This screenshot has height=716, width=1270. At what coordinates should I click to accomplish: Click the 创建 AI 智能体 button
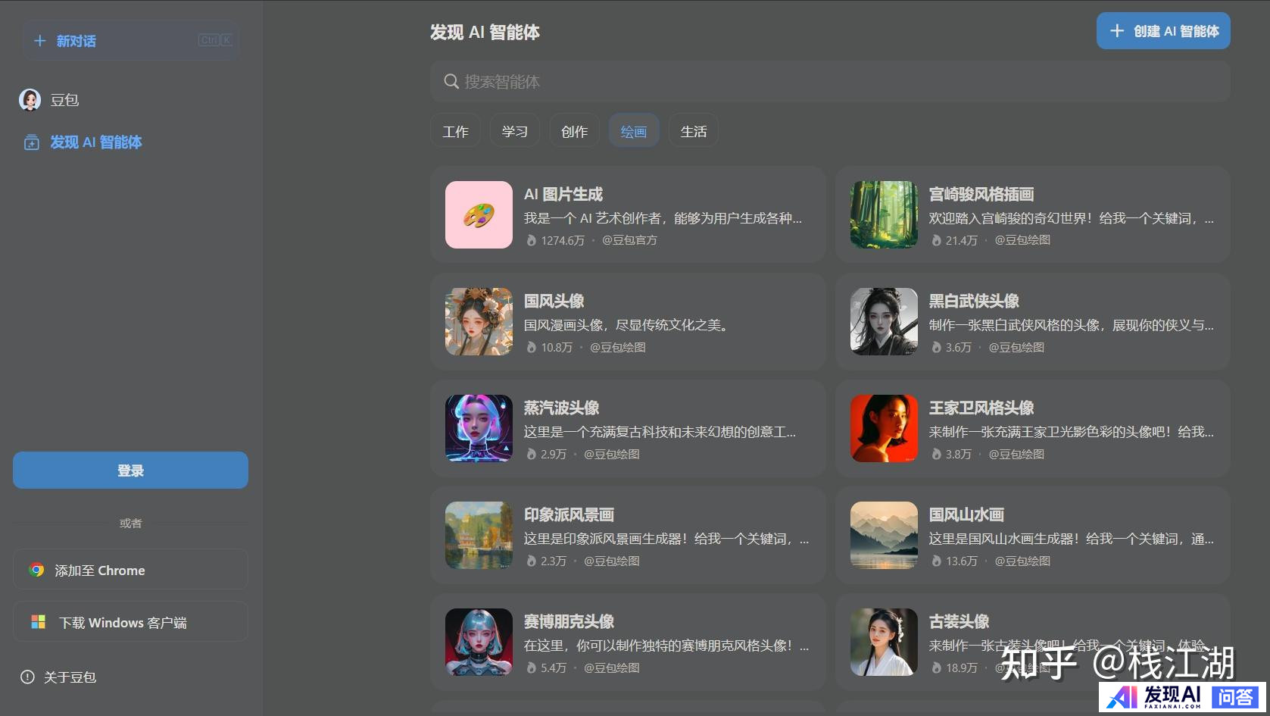(x=1163, y=31)
